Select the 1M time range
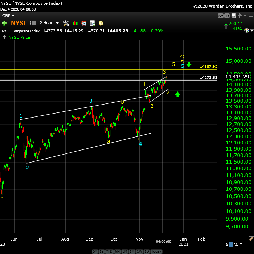The image size is (254, 254). coord(132,251)
